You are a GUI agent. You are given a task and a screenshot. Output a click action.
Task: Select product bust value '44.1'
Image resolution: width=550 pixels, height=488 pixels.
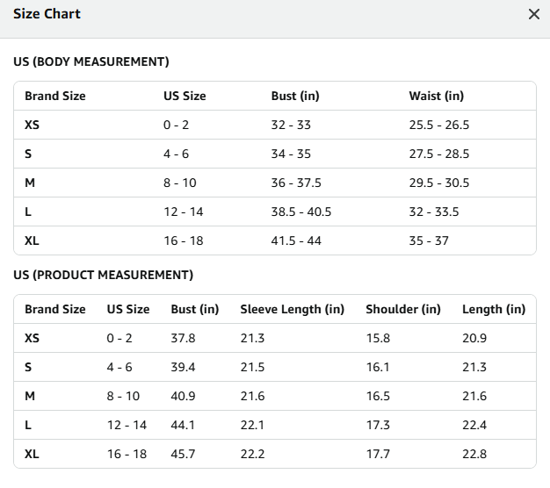(183, 425)
